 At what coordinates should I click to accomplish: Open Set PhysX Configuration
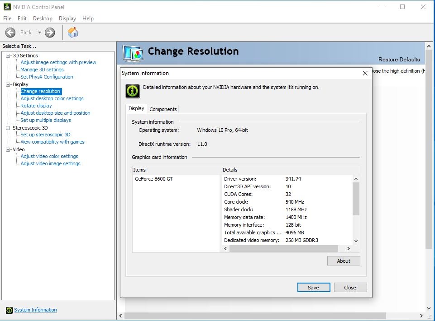coord(47,77)
